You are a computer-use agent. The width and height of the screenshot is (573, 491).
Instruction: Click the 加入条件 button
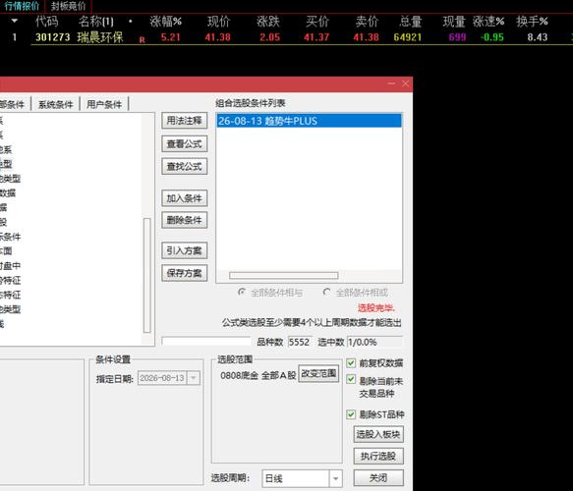click(x=184, y=198)
